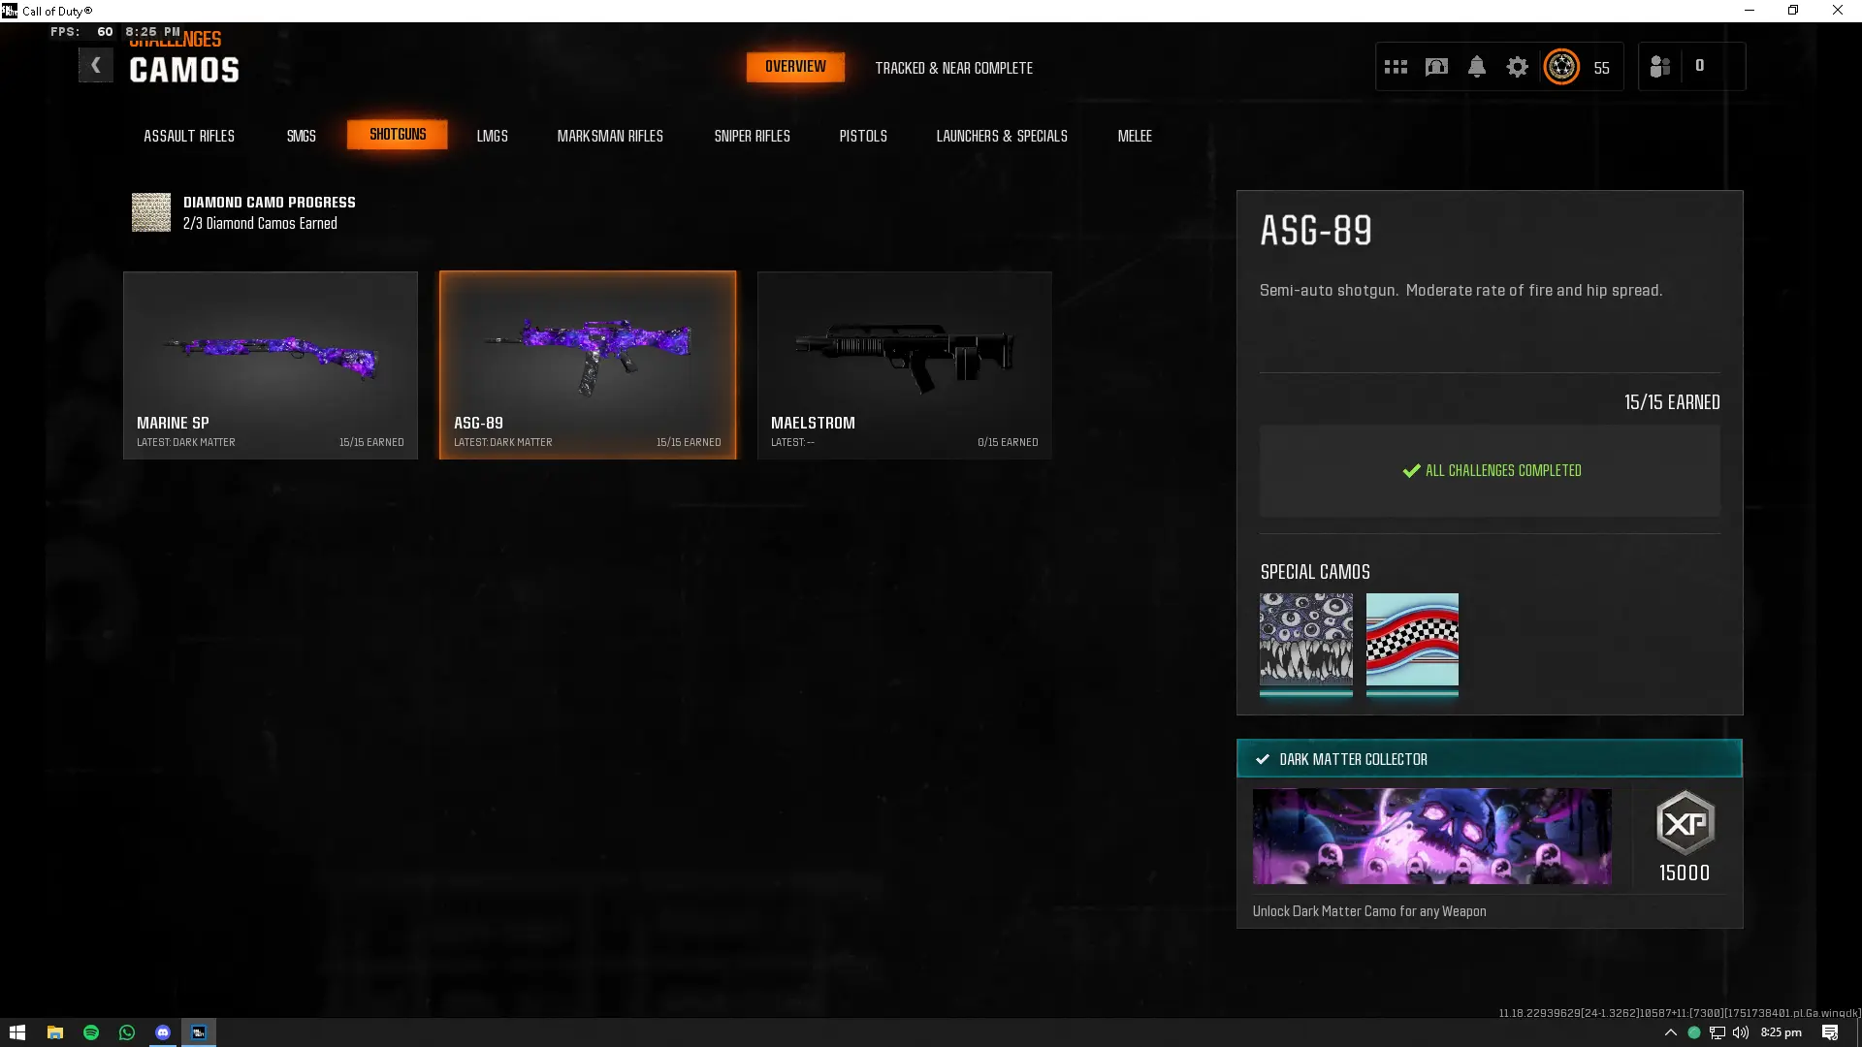Click the Overview button
The image size is (1862, 1047).
(795, 67)
